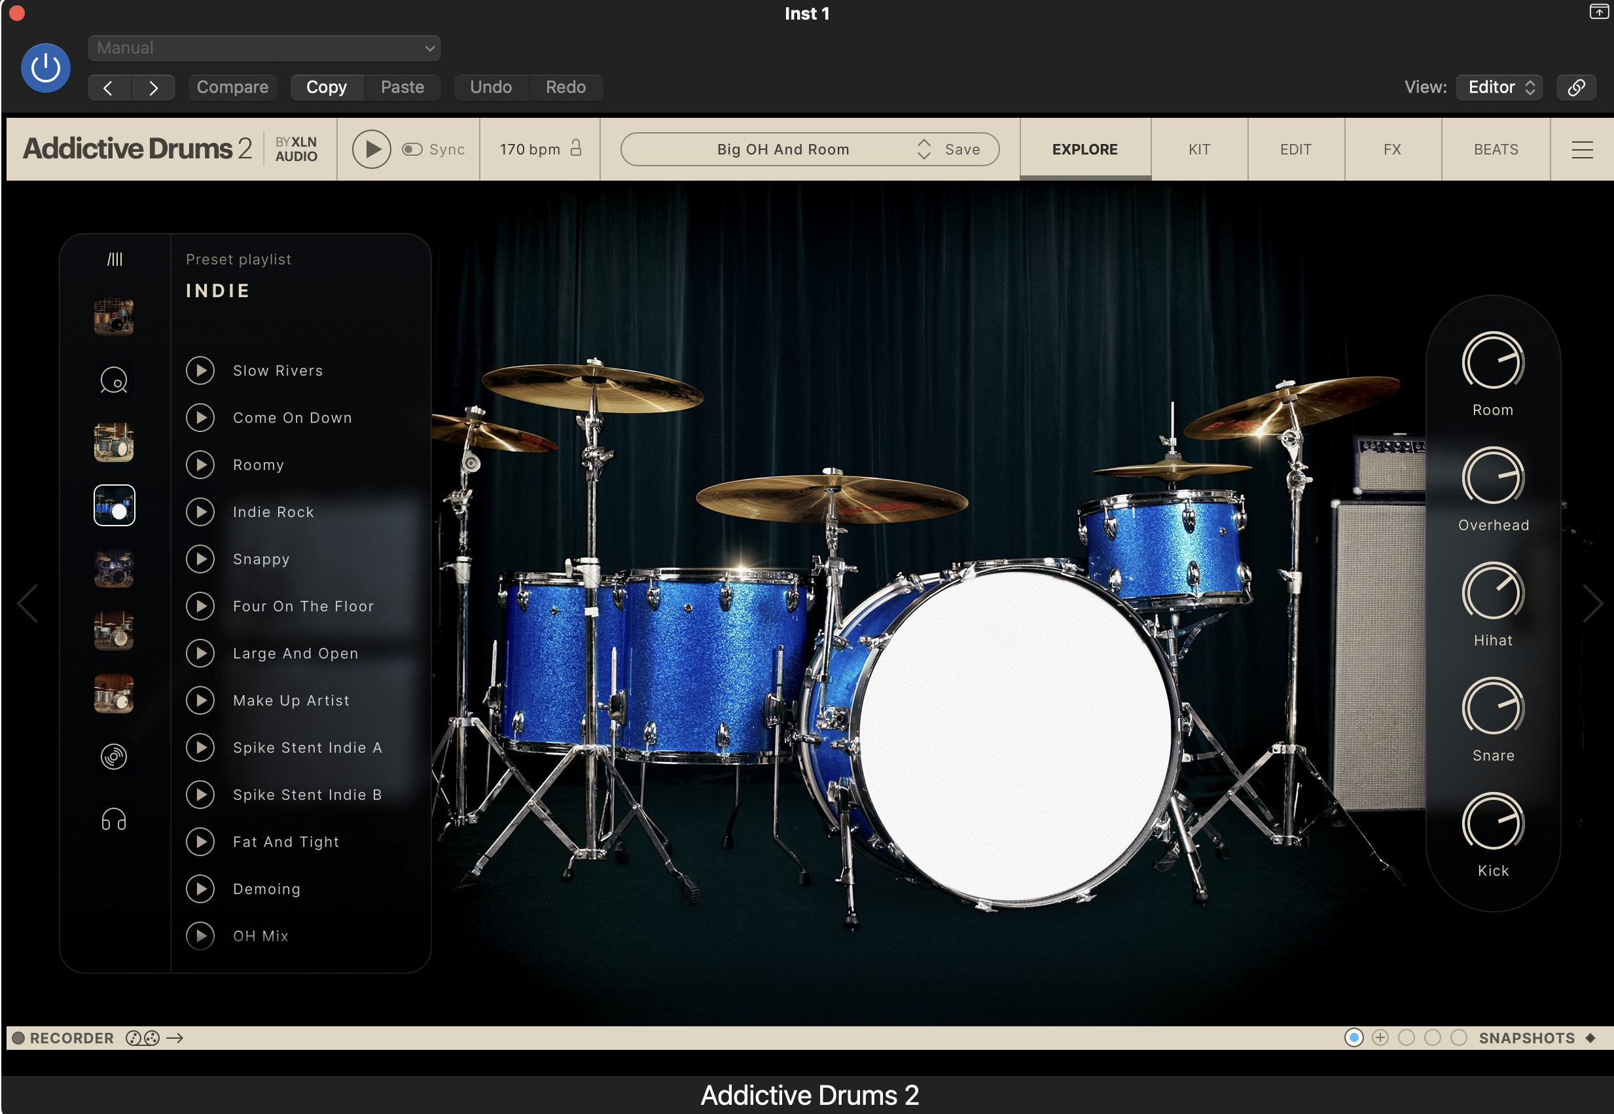Click the Overhead level knob
This screenshot has width=1614, height=1114.
point(1494,476)
